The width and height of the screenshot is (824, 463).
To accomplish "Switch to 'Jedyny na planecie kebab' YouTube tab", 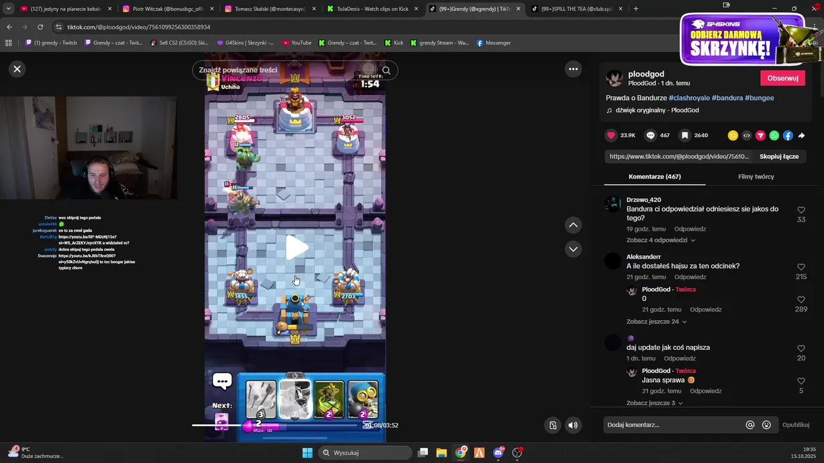I will (65, 9).
